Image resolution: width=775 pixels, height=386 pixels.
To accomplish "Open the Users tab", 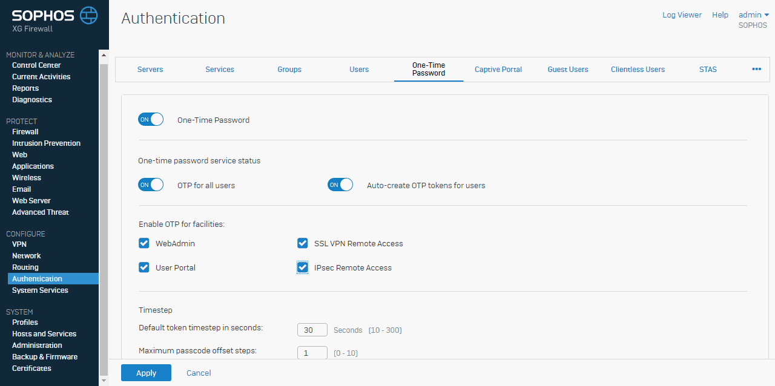I will [x=359, y=70].
